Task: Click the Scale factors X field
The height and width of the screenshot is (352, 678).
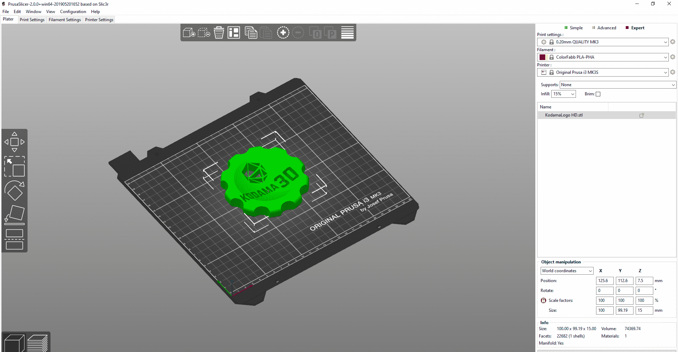Action: click(605, 300)
